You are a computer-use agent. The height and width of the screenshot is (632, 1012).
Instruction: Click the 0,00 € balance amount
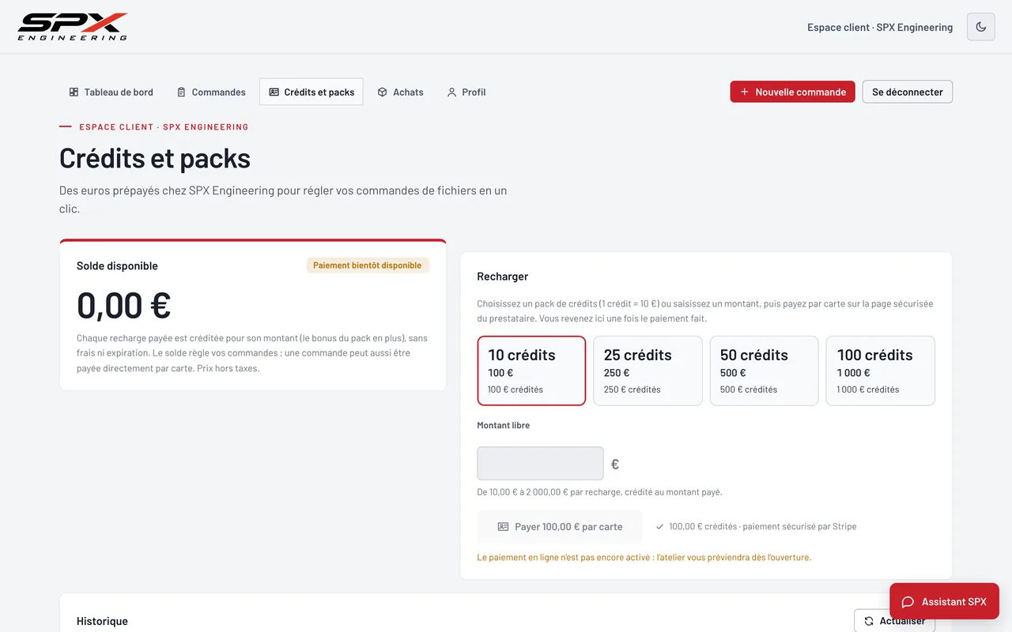pos(124,305)
